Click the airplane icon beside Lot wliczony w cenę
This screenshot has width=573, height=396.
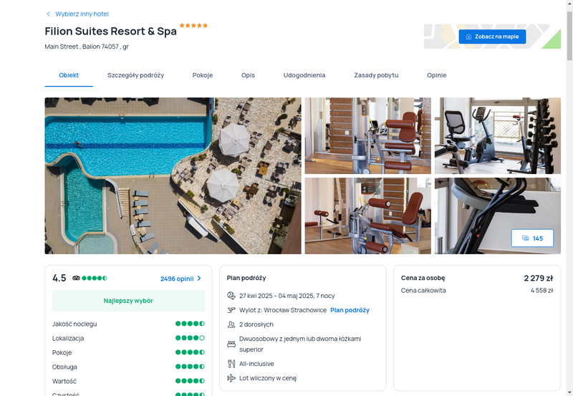[231, 378]
